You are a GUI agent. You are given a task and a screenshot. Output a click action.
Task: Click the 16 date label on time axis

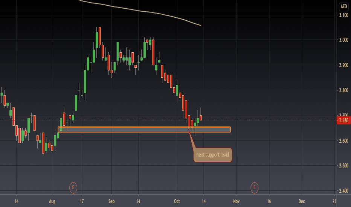click(269, 201)
